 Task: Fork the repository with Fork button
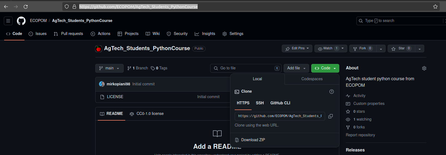(x=363, y=49)
